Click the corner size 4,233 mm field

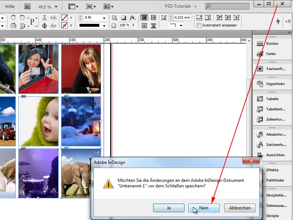pos(182,17)
